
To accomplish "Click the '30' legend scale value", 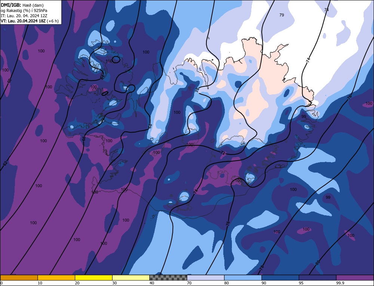I will click(115, 283).
